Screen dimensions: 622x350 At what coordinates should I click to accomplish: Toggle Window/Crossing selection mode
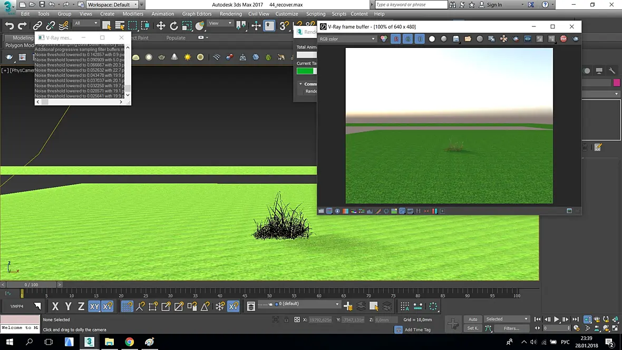click(x=145, y=26)
